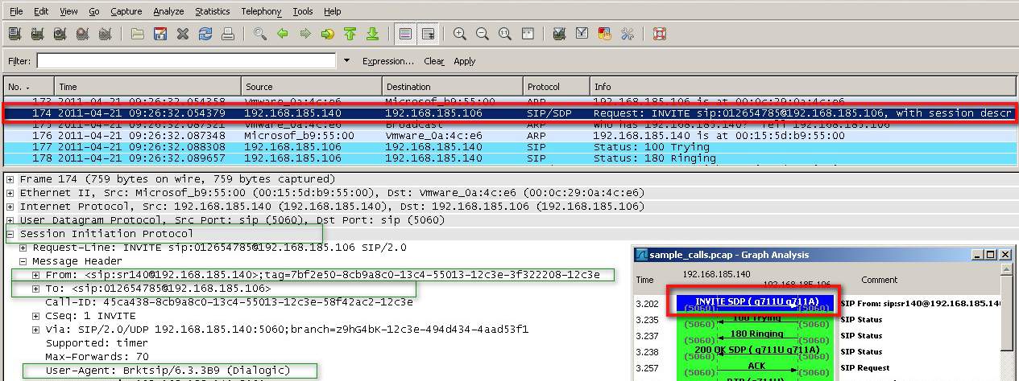Go to the first packet using the up-arrow icon
1019x381 pixels.
click(350, 34)
